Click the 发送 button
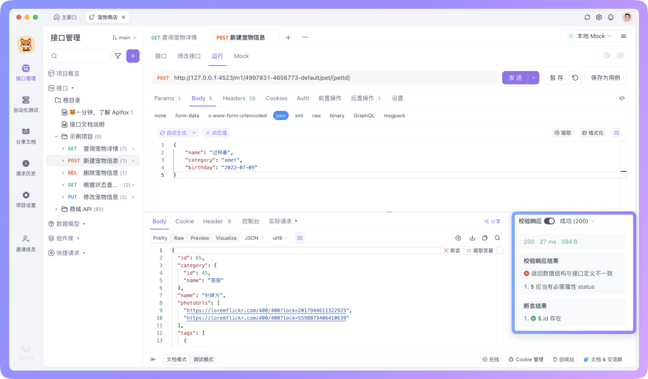Viewport: 648px width, 379px height. pos(515,78)
